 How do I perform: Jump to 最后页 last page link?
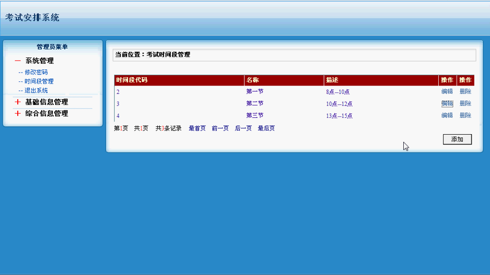pyautogui.click(x=266, y=128)
